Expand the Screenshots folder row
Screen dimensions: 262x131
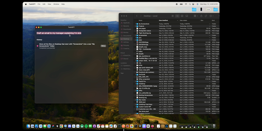[135, 35]
